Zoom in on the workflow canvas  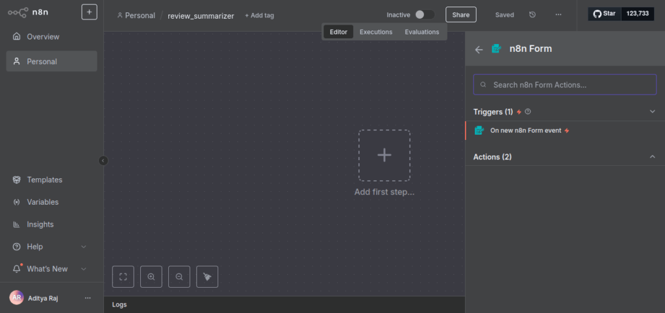pos(151,277)
